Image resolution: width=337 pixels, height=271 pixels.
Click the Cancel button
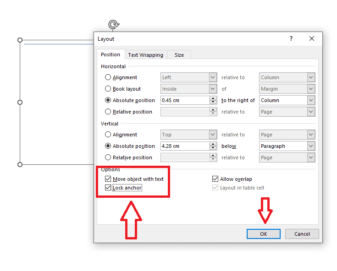pyautogui.click(x=302, y=234)
